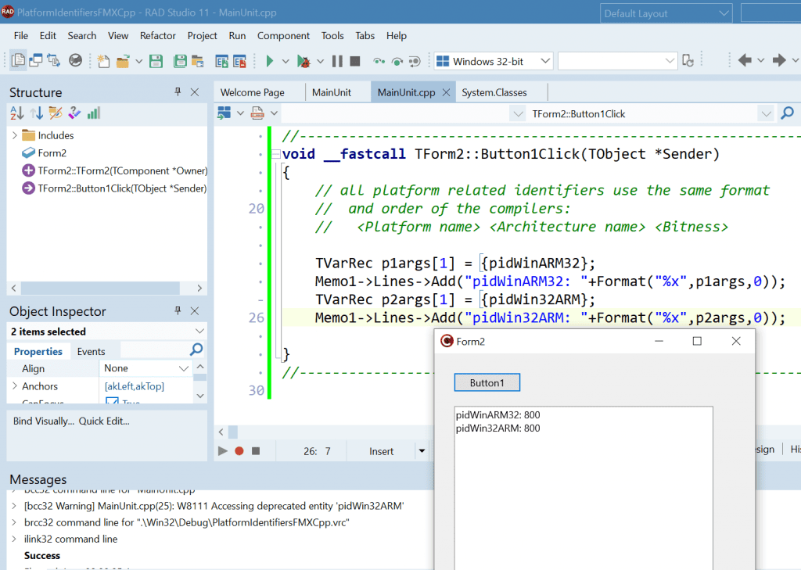
Task: Close the Object Inspector panel
Action: [x=195, y=310]
